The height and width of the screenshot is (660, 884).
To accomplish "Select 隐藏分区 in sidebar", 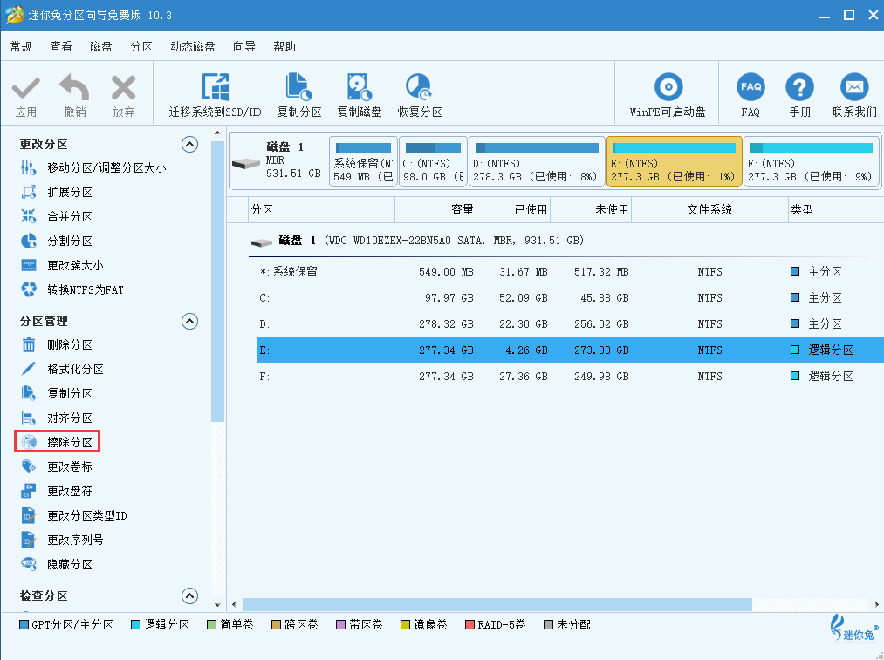I will [57, 564].
